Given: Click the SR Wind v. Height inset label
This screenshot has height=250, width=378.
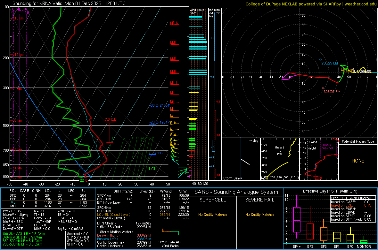Looking at the screenshot, I should point(312,145).
